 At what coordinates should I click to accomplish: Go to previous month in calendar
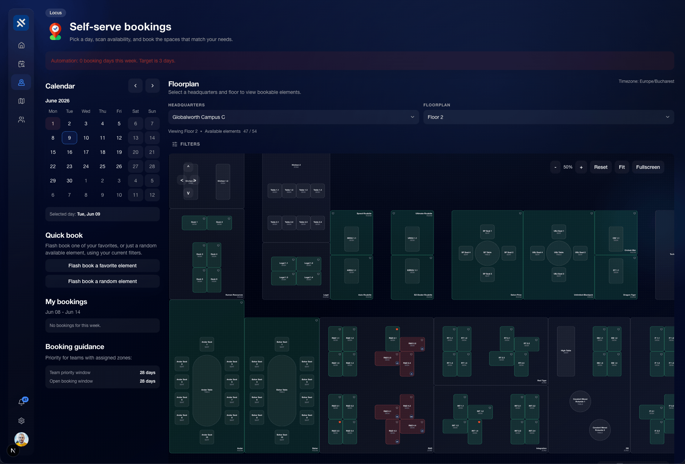point(135,86)
